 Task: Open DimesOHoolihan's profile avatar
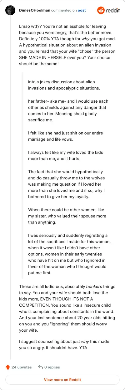[10, 10]
